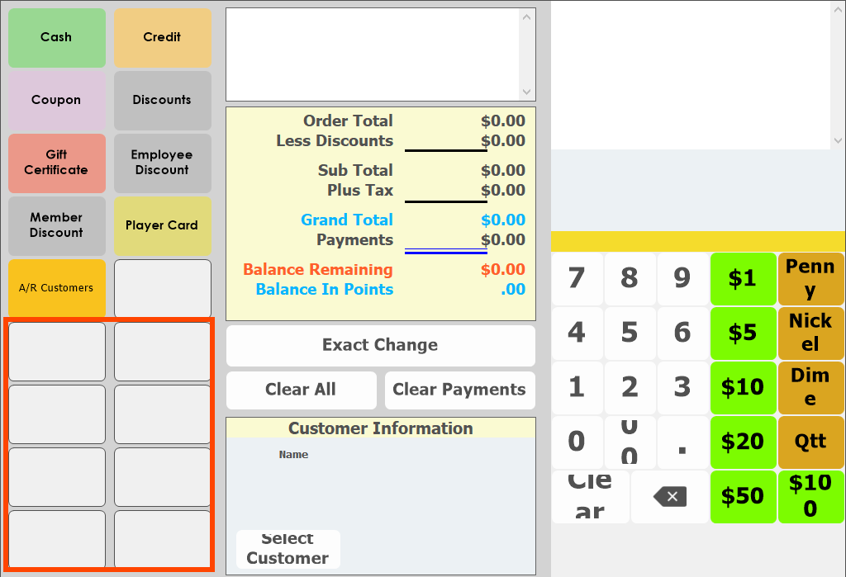Click Exact Change button

click(380, 345)
